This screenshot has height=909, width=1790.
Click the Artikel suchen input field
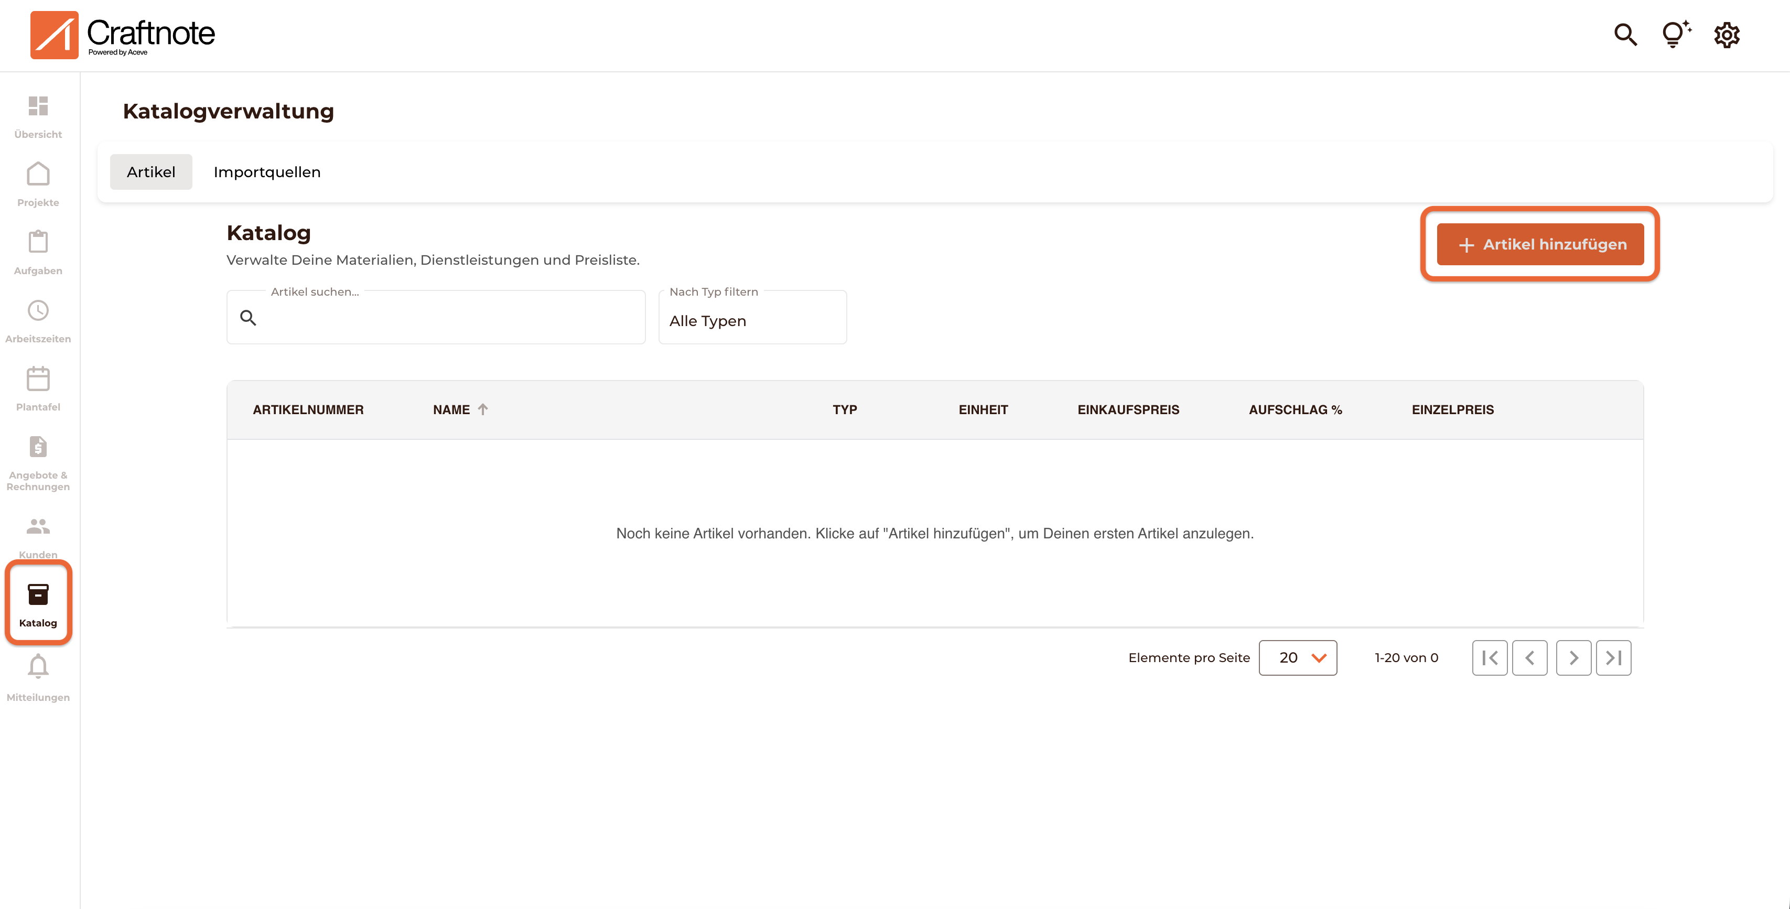[445, 318]
